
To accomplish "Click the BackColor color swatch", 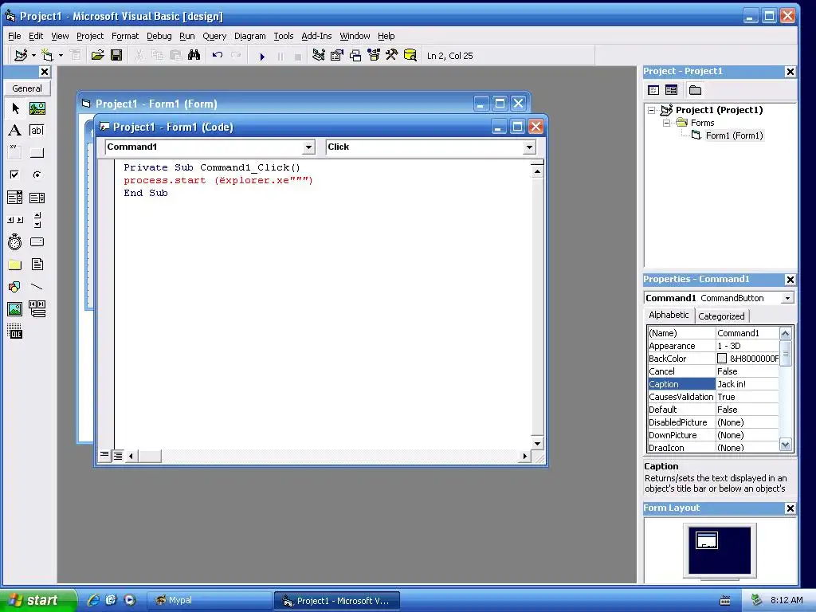I will 722,358.
